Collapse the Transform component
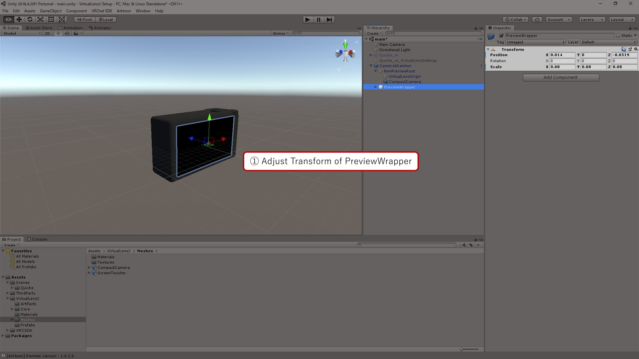The height and width of the screenshot is (359, 639). 488,50
